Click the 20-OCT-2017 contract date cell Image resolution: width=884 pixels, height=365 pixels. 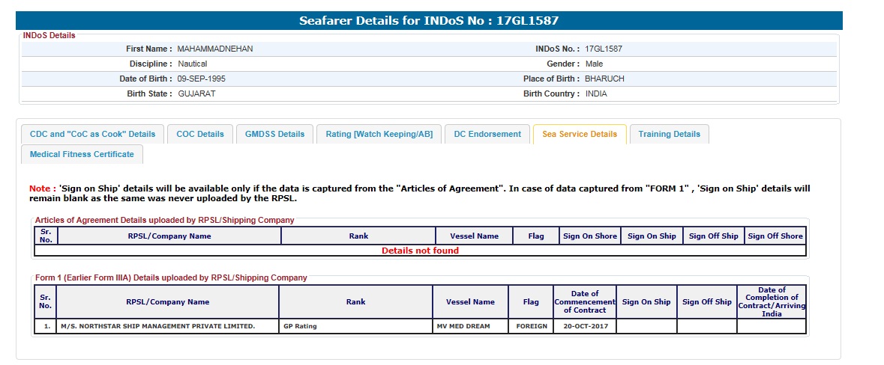[585, 327]
